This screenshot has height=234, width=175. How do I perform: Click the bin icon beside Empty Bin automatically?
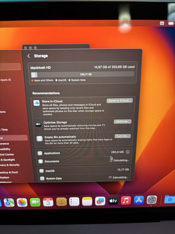point(40,139)
